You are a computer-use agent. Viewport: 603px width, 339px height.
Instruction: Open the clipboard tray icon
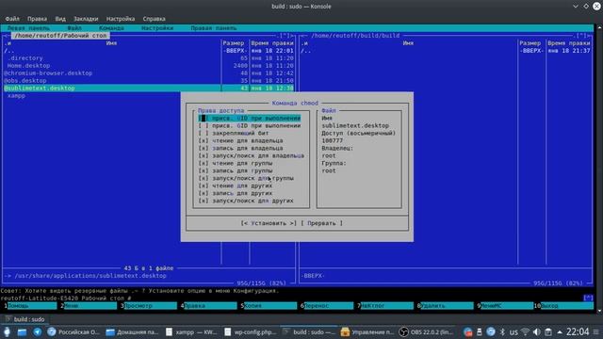548,332
